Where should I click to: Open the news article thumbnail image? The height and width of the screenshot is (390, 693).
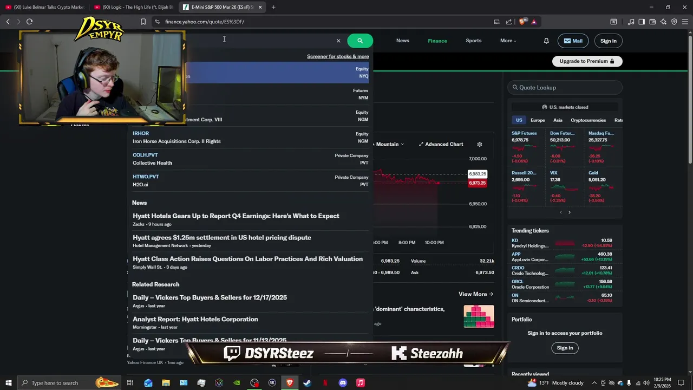point(479,316)
